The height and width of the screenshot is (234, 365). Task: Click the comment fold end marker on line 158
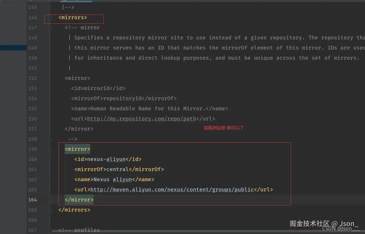tap(50, 139)
